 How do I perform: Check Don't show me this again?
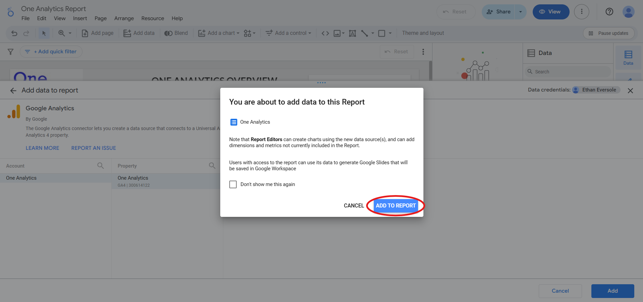pyautogui.click(x=233, y=184)
